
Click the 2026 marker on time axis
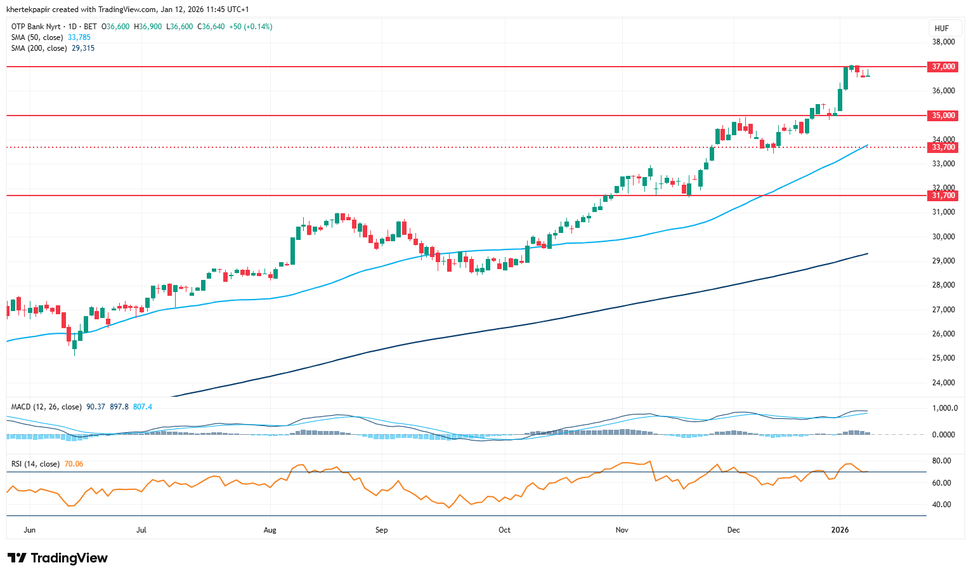tap(840, 529)
